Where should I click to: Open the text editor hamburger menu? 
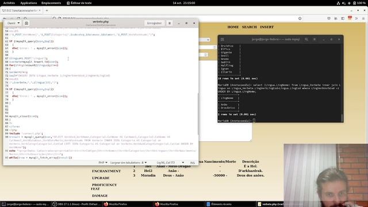[x=170, y=23]
